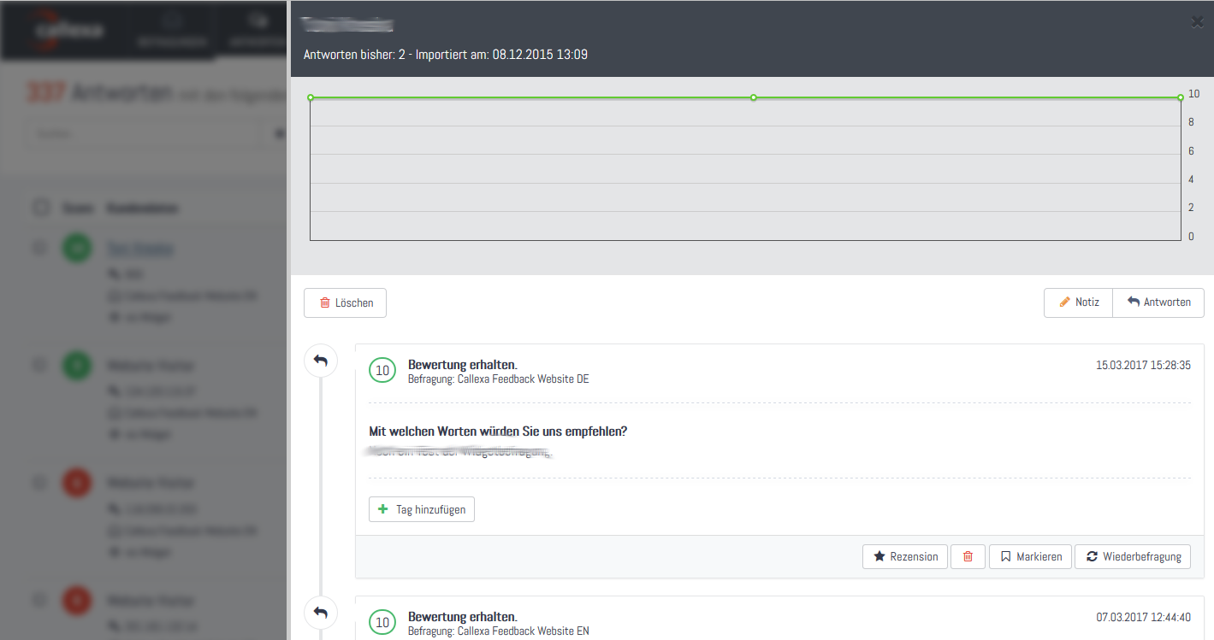
Task: Click the Rezension star button
Action: (x=905, y=556)
